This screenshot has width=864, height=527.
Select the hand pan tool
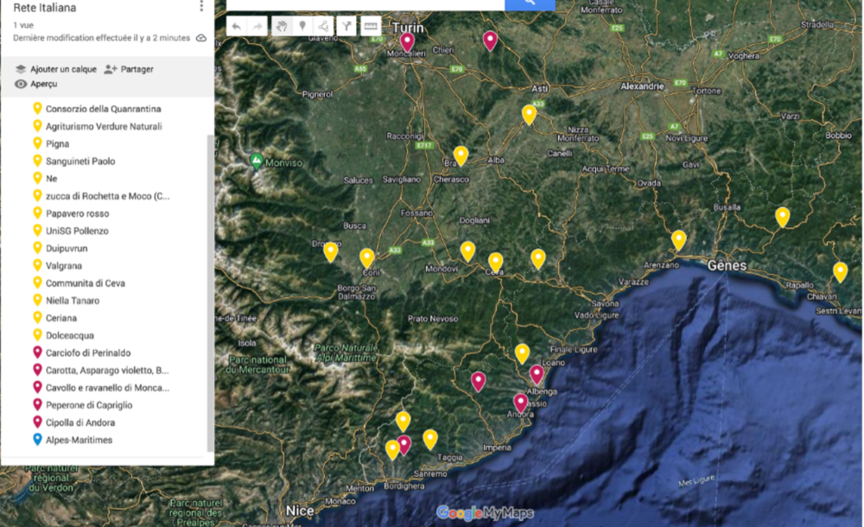pyautogui.click(x=282, y=26)
